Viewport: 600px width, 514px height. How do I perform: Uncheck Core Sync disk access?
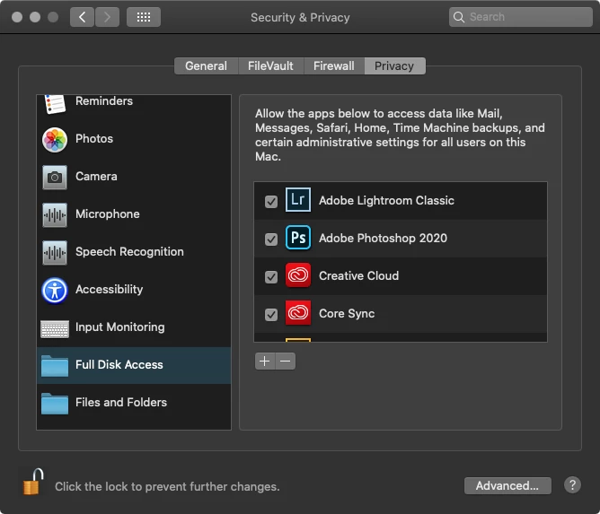click(271, 315)
